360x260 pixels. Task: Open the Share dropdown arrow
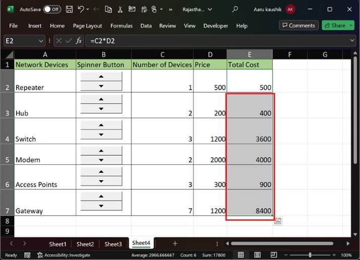(x=351, y=25)
